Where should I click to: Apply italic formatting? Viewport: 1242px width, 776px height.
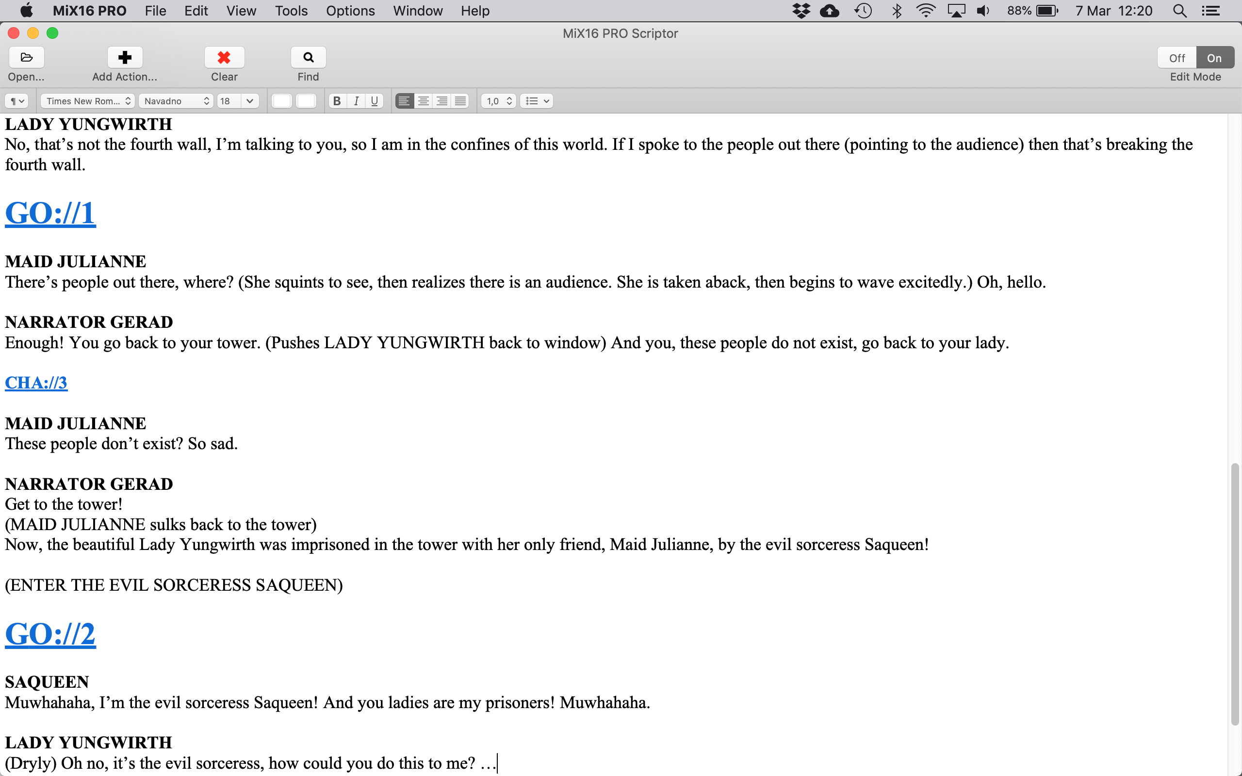tap(356, 101)
